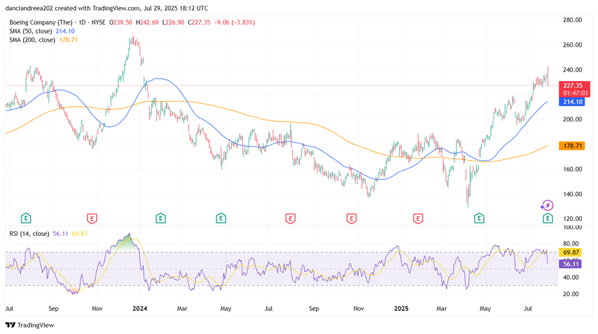This screenshot has height=334, width=598.
Task: Select the red earnings marker after the 2025 label
Action: pos(418,218)
